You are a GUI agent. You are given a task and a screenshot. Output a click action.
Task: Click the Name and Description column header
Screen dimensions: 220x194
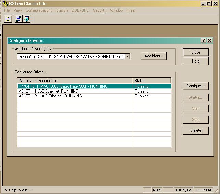coord(75,81)
